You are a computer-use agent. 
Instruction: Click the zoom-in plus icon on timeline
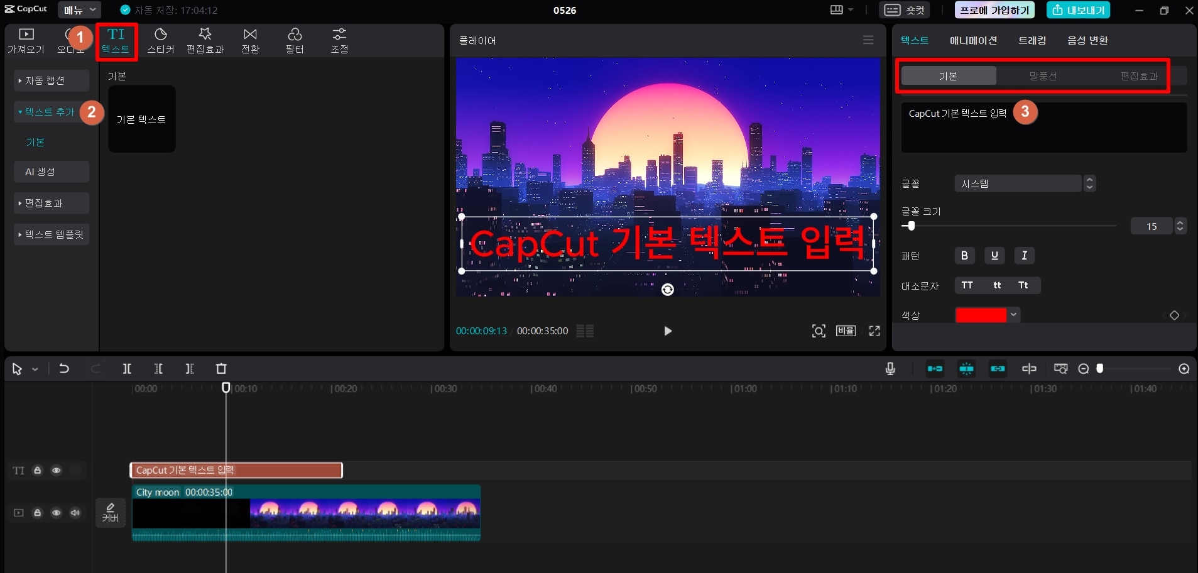coord(1184,369)
